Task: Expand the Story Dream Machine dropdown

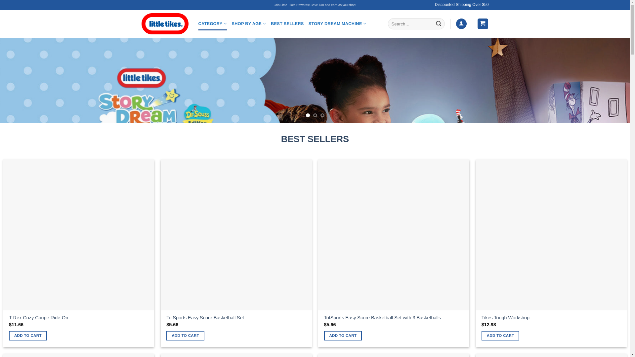Action: pos(337,24)
